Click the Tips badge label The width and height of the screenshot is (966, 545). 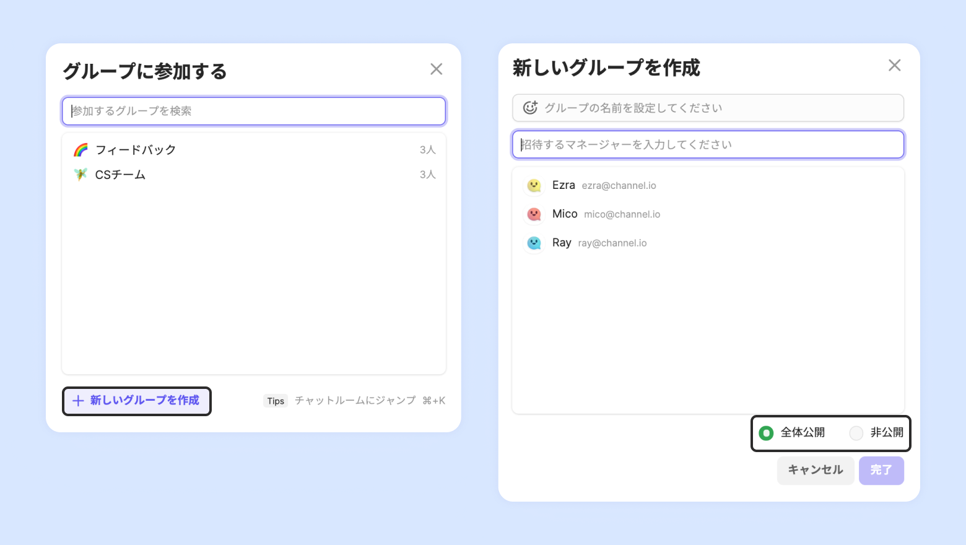tap(276, 401)
